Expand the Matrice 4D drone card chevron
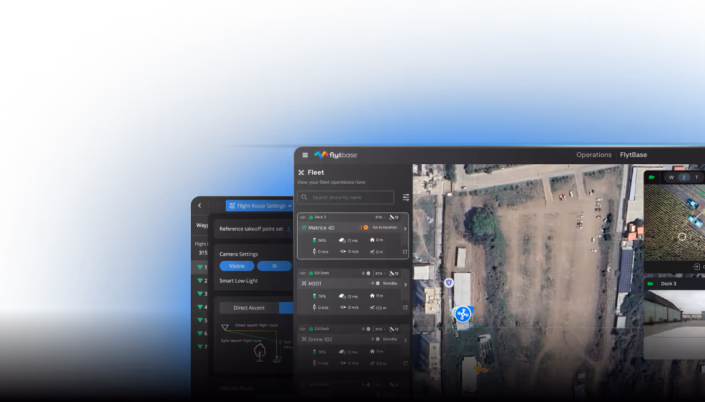This screenshot has height=402, width=705. click(x=405, y=229)
